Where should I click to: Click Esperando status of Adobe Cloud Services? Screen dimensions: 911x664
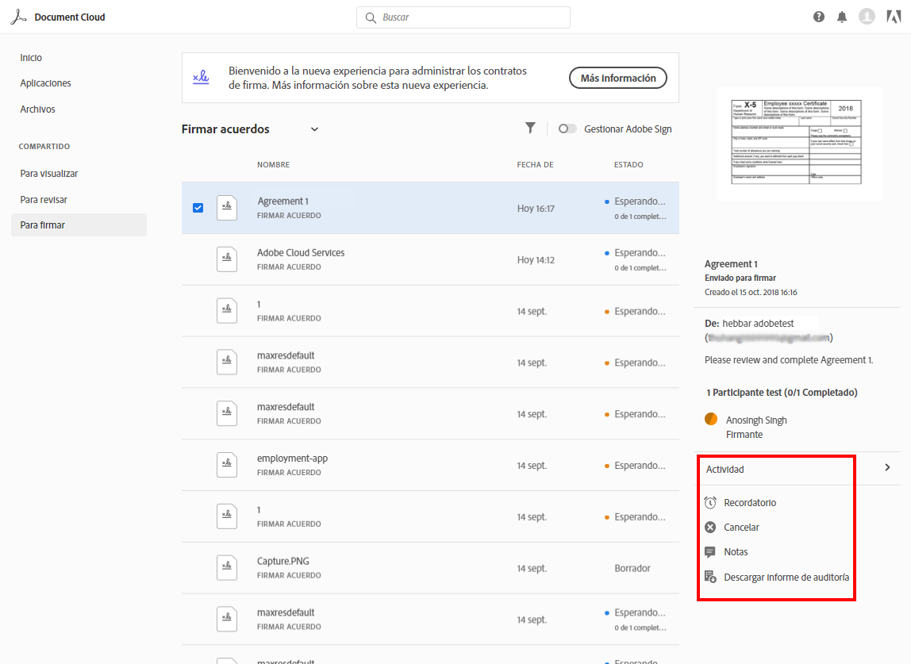point(640,253)
